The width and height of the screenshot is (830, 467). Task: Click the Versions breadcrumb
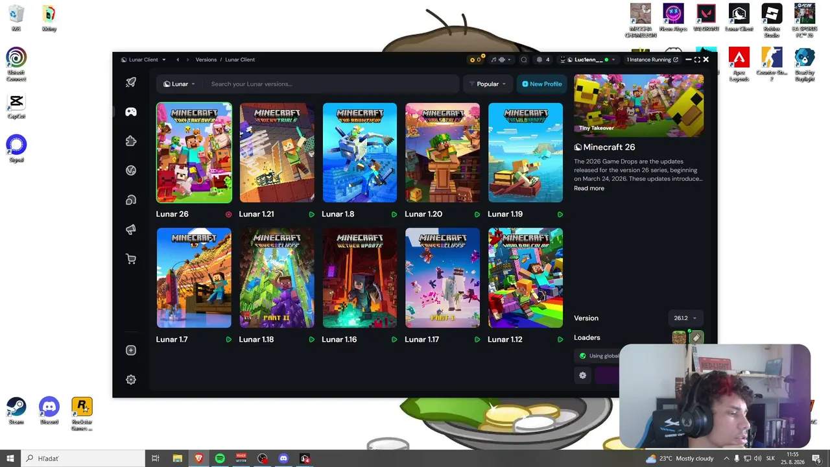pos(206,60)
